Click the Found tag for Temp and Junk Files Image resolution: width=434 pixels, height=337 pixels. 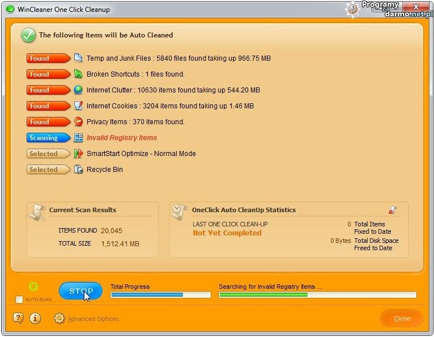(46, 58)
